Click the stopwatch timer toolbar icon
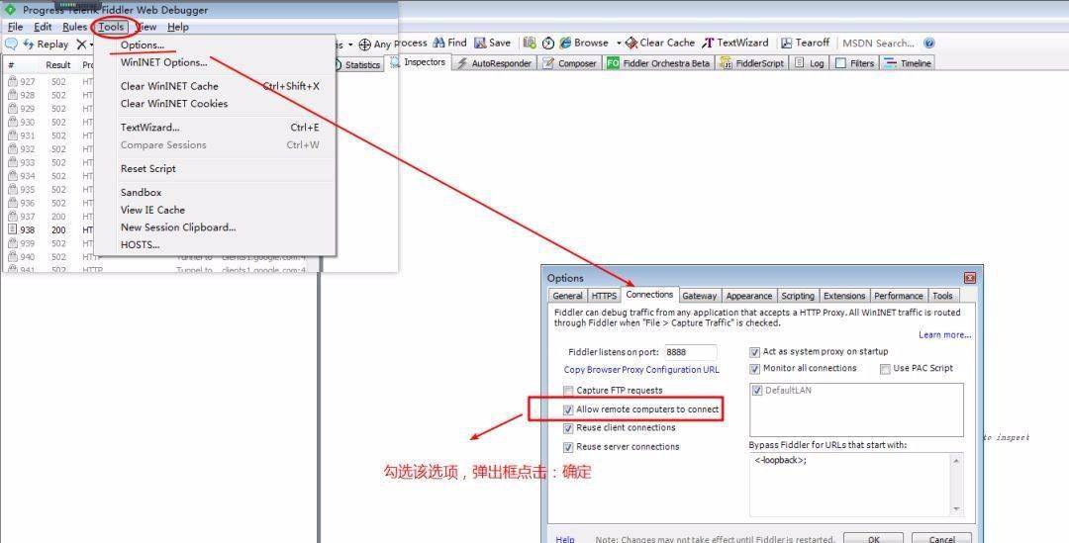The image size is (1069, 543). coord(548,43)
